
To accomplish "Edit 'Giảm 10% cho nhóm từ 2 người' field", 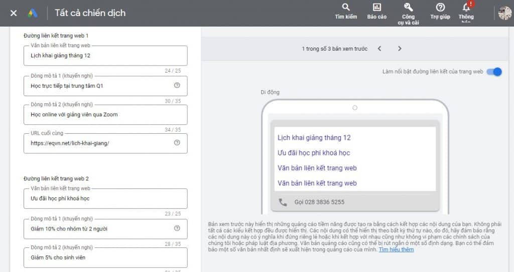I will coord(105,229).
